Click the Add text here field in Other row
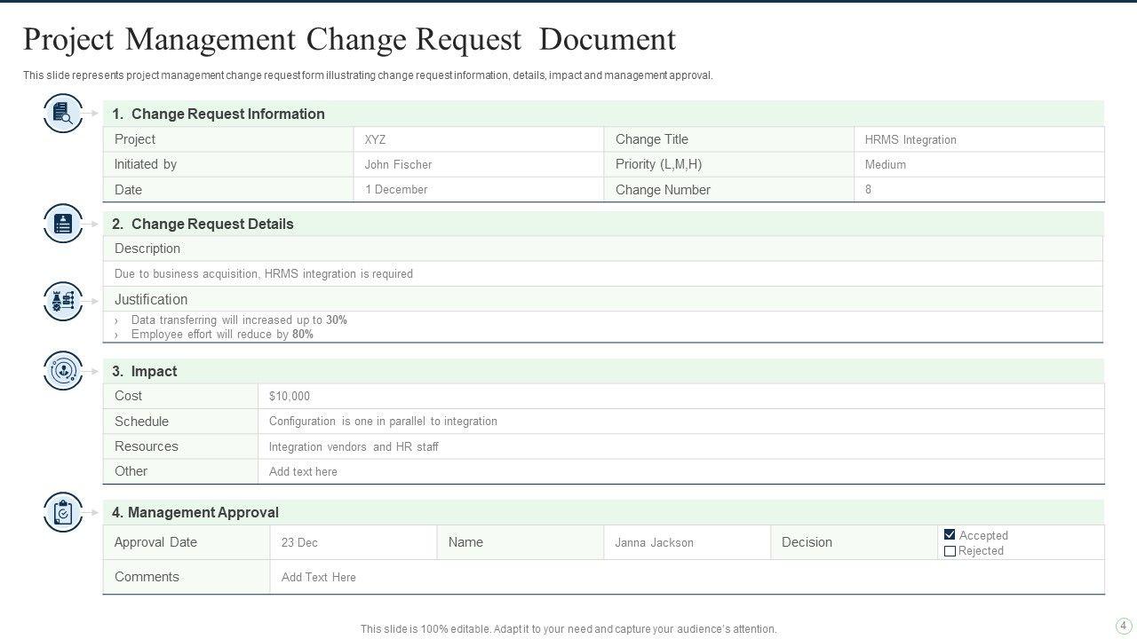This screenshot has width=1137, height=639. coord(303,471)
